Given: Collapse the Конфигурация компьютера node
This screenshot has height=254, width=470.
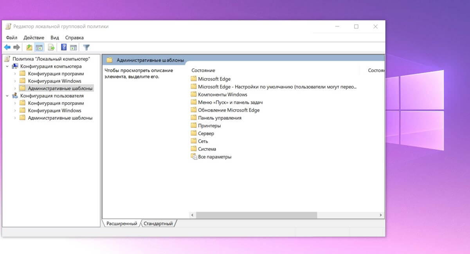Looking at the screenshot, I should pos(7,66).
